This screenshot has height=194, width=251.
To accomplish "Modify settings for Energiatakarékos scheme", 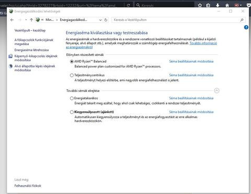I will pyautogui.click(x=191, y=98).
